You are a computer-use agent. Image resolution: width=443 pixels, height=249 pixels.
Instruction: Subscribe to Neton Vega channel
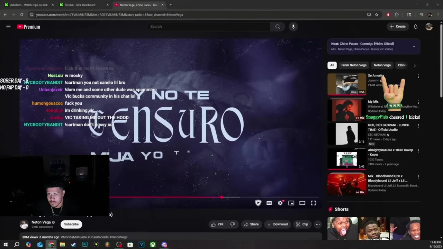[71, 224]
